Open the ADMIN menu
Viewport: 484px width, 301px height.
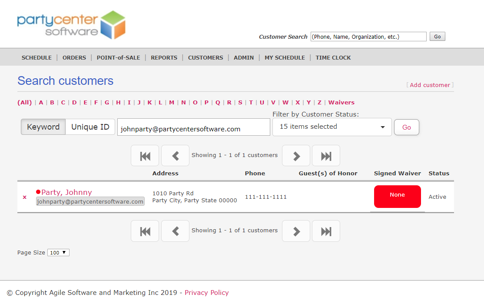[244, 57]
